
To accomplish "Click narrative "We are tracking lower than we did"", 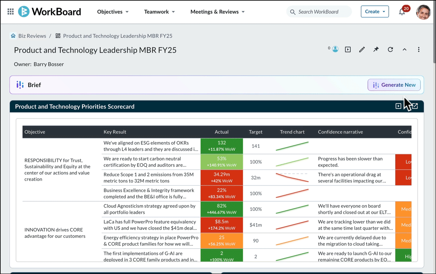I will tap(355, 225).
